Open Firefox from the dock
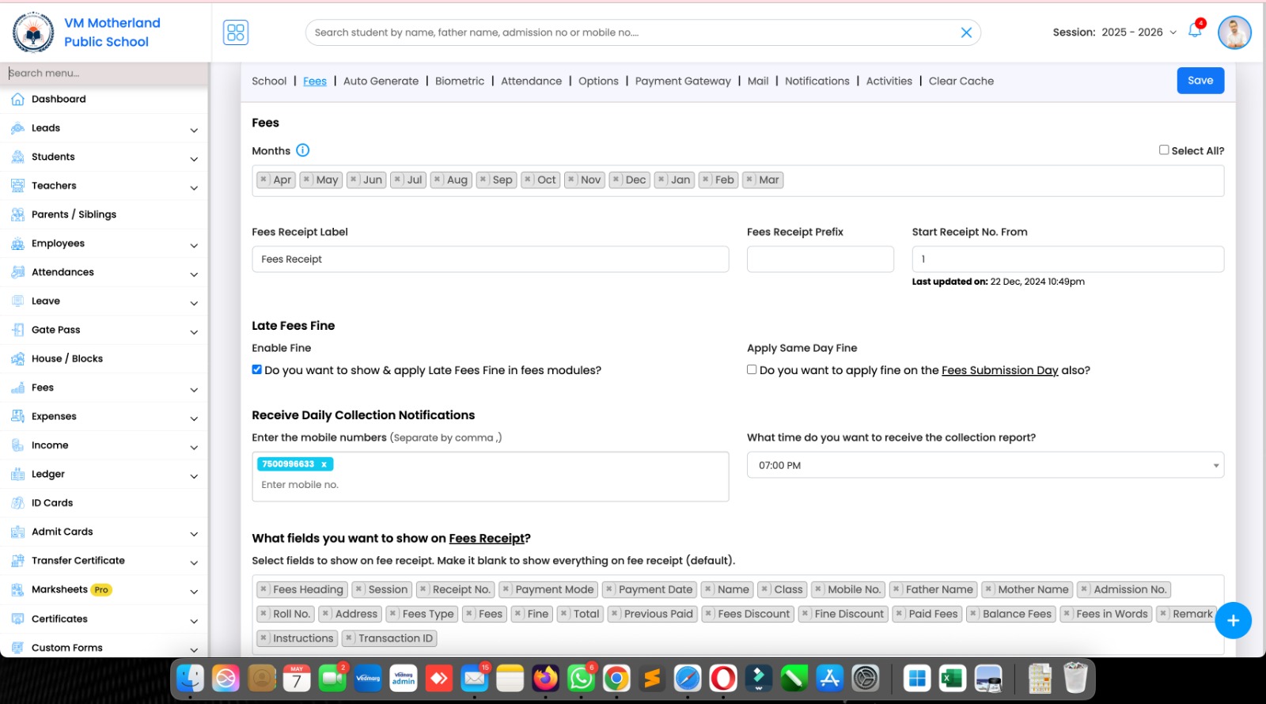Image resolution: width=1266 pixels, height=704 pixels. click(545, 678)
